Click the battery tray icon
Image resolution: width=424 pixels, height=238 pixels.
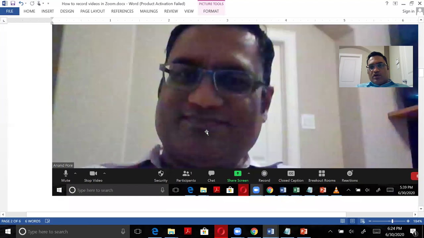[x=341, y=231]
